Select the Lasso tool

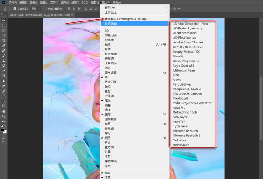pos(4,30)
